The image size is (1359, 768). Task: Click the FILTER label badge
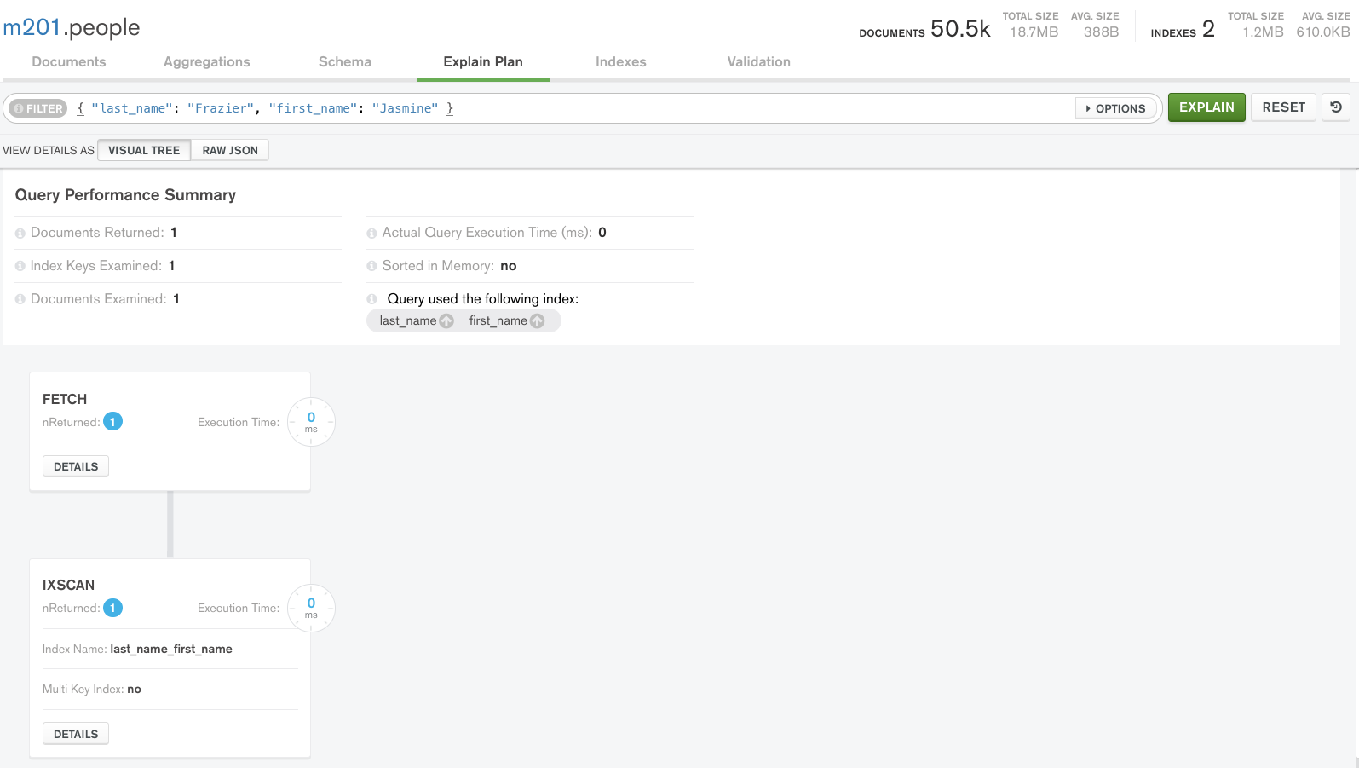[38, 108]
